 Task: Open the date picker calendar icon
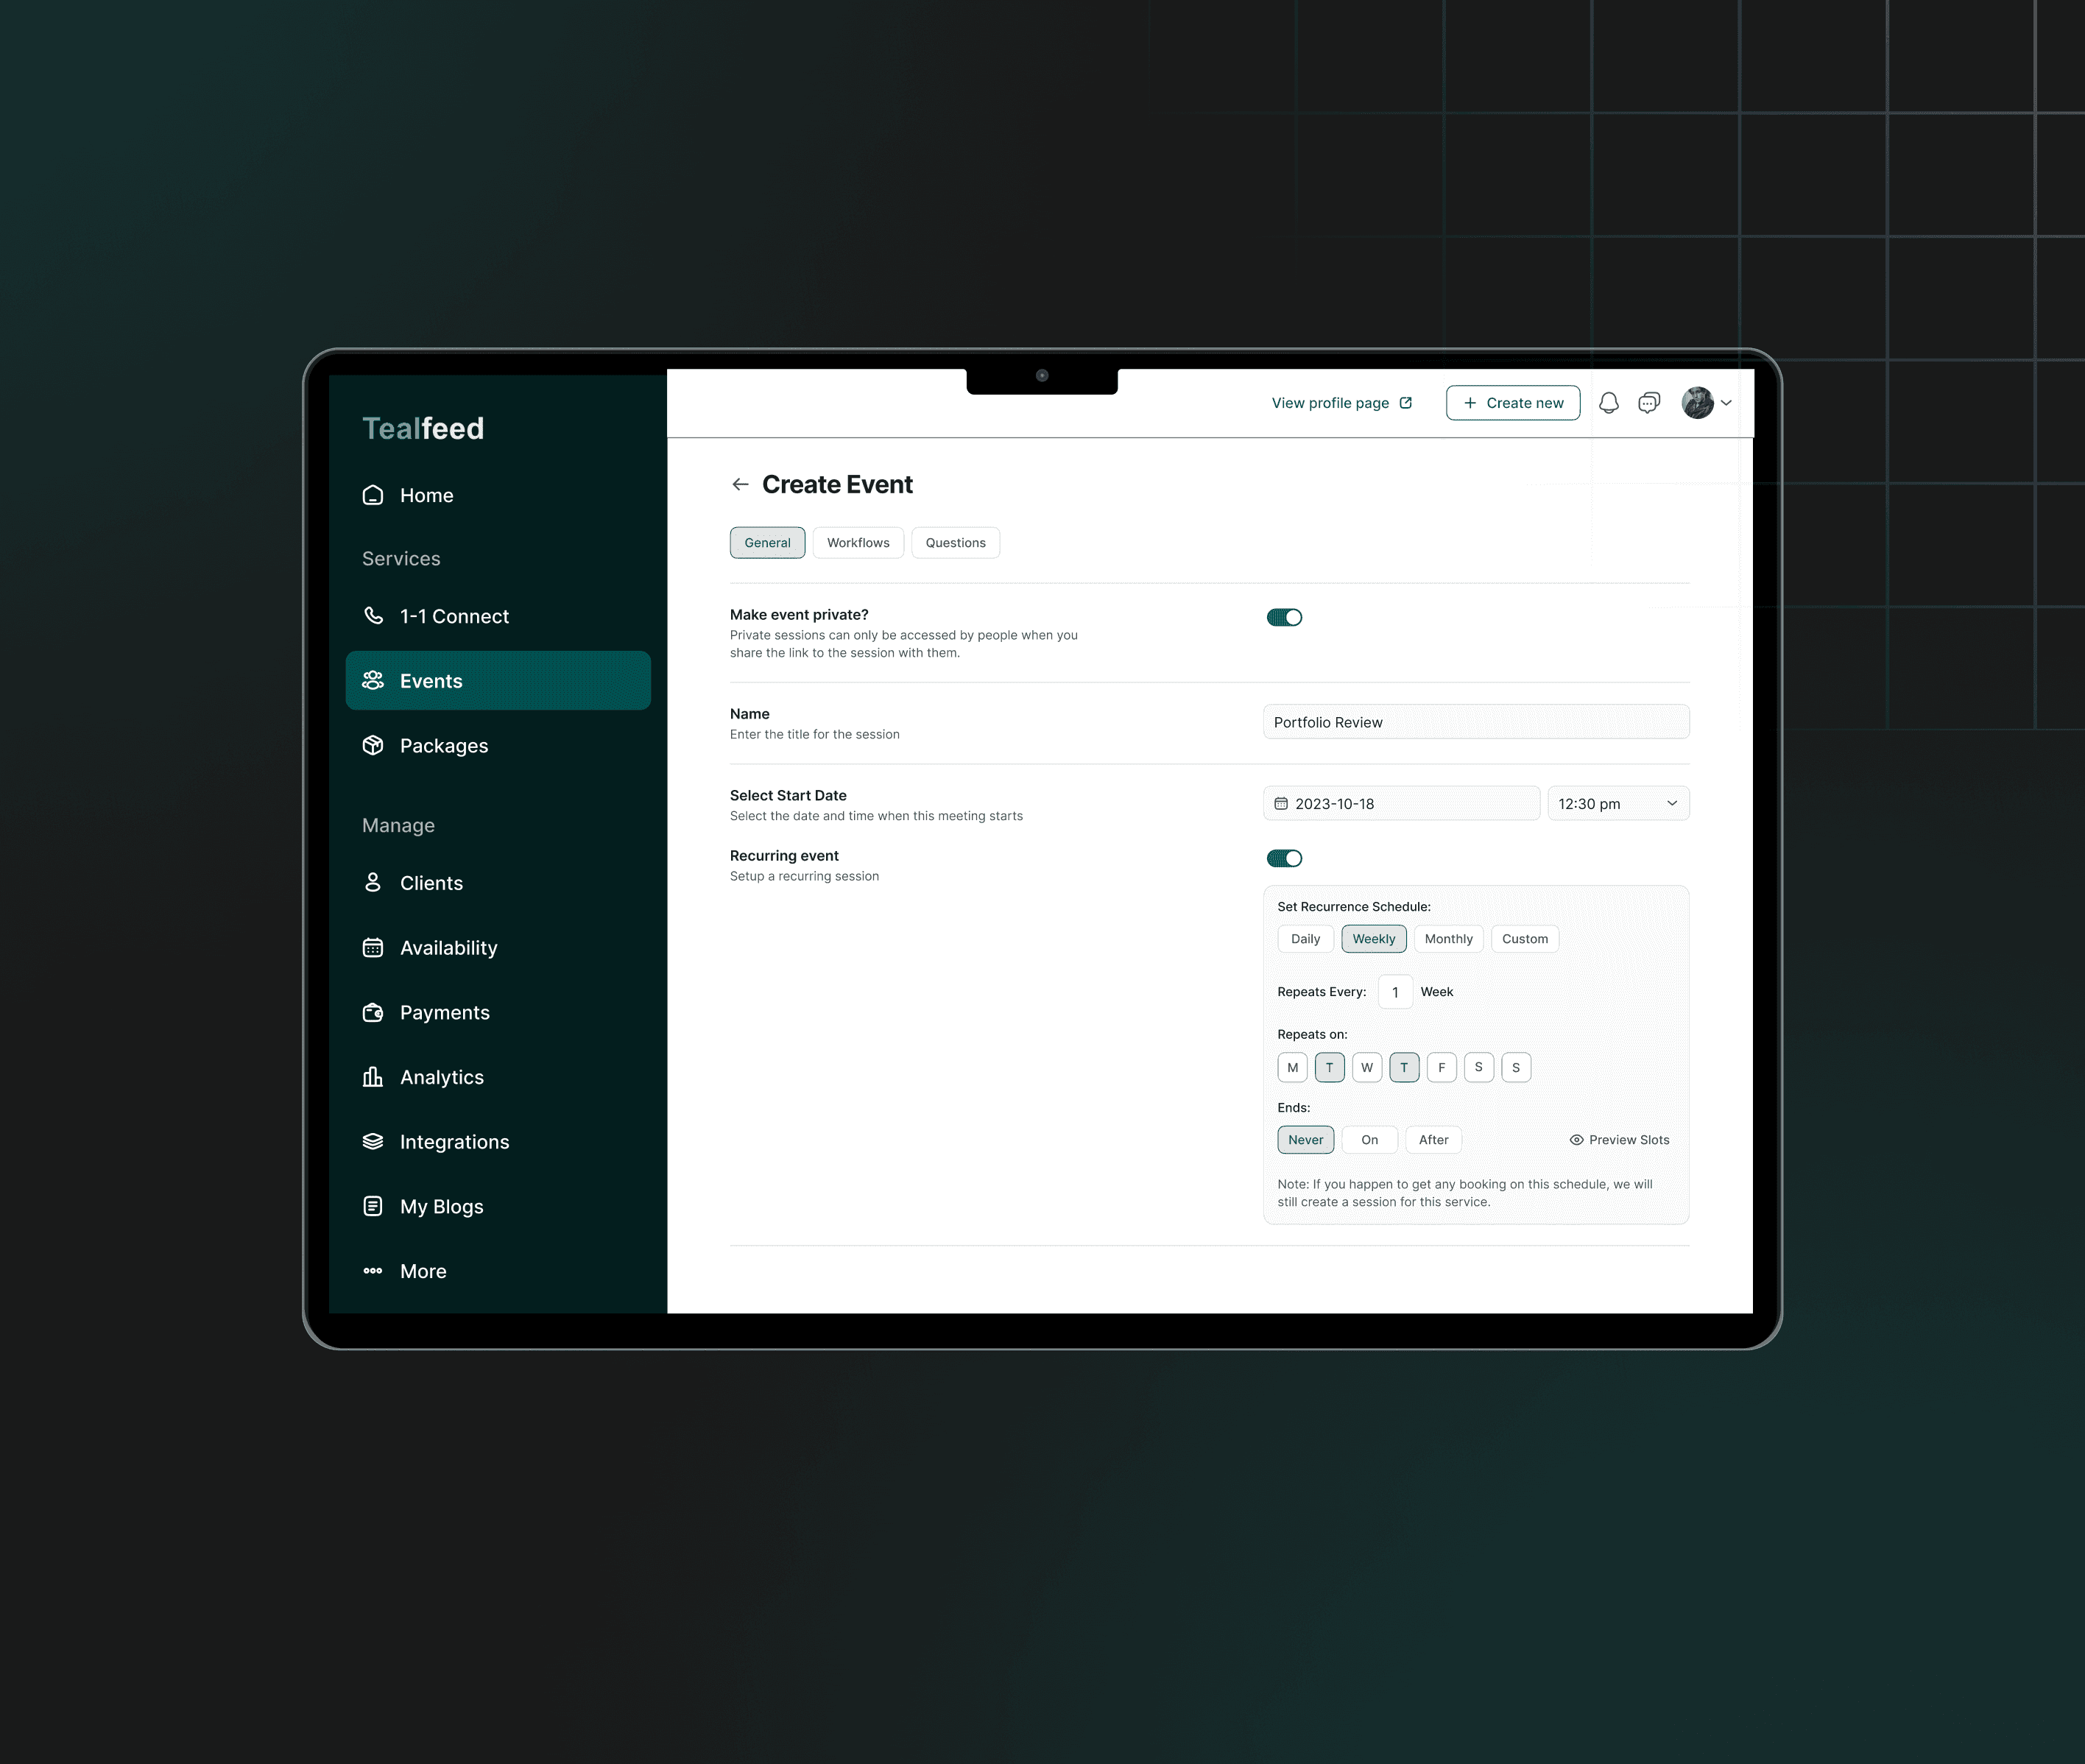coord(1281,804)
